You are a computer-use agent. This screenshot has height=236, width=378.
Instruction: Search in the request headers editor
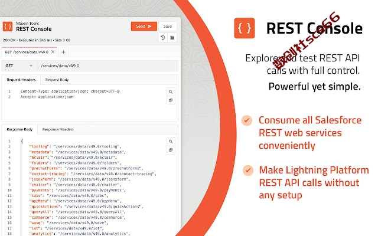(x=171, y=92)
